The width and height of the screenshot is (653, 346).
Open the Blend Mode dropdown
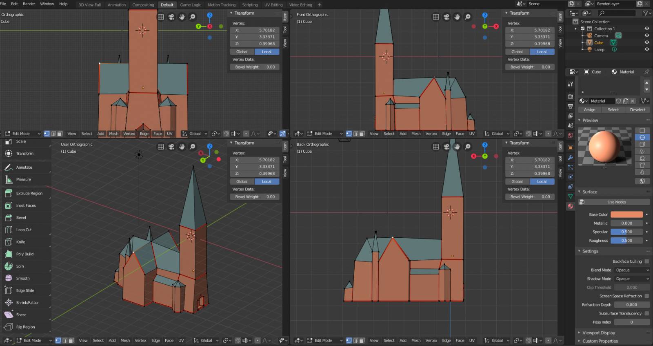pos(632,270)
